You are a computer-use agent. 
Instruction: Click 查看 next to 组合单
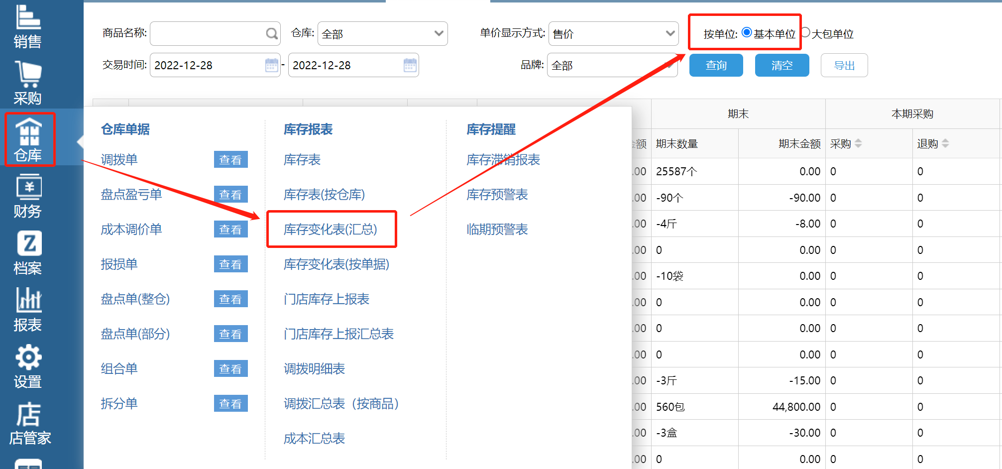231,369
